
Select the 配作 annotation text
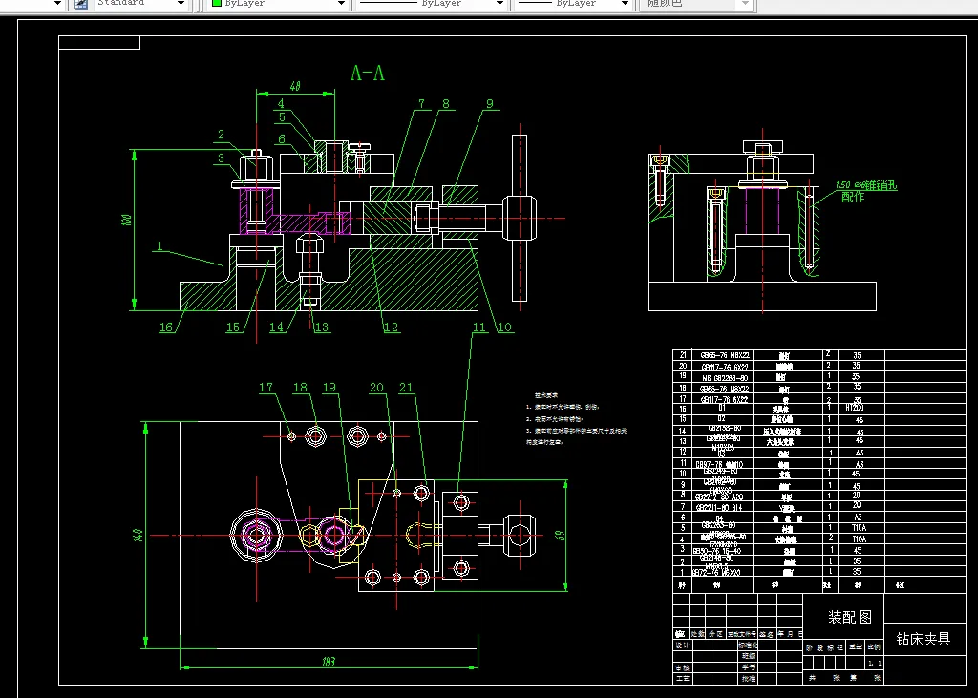pyautogui.click(x=852, y=197)
